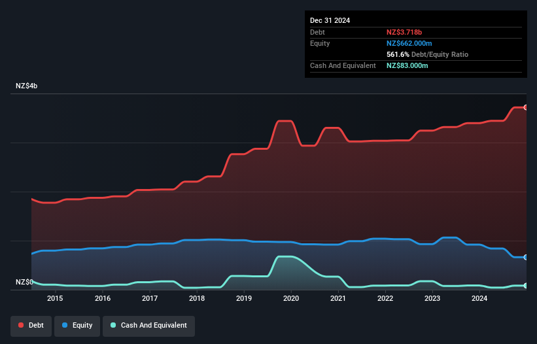This screenshot has height=344, width=537.
Task: Select the 2023 x-axis label
Action: [x=432, y=298]
